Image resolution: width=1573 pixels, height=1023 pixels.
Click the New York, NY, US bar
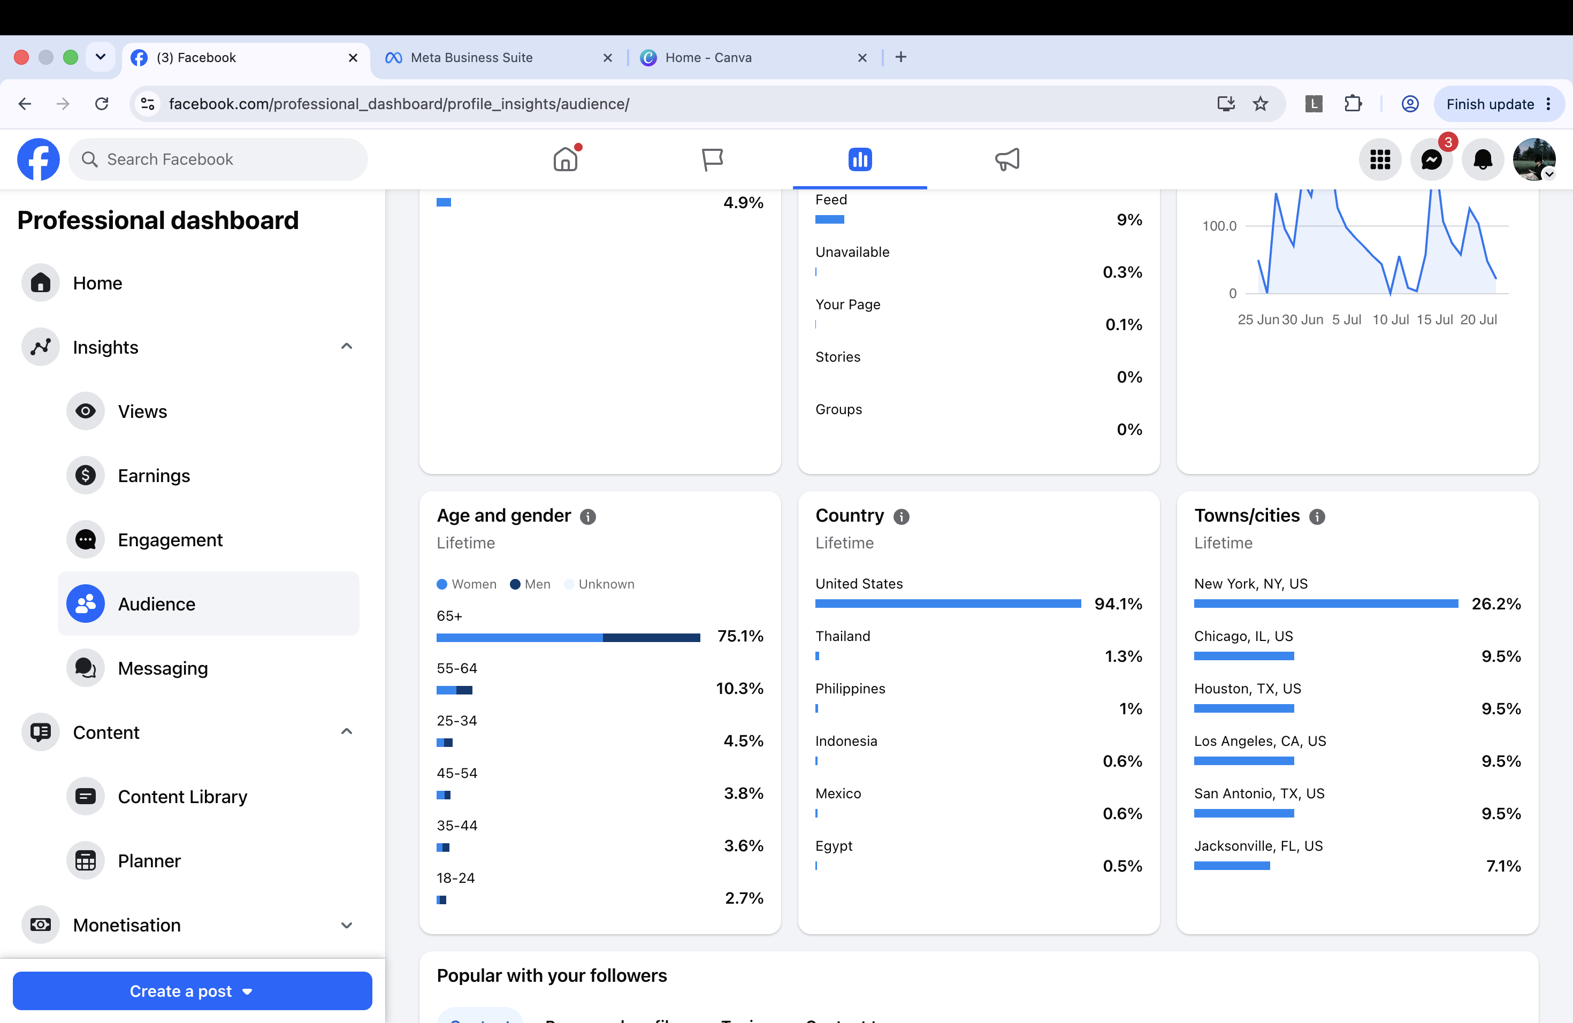pos(1326,604)
